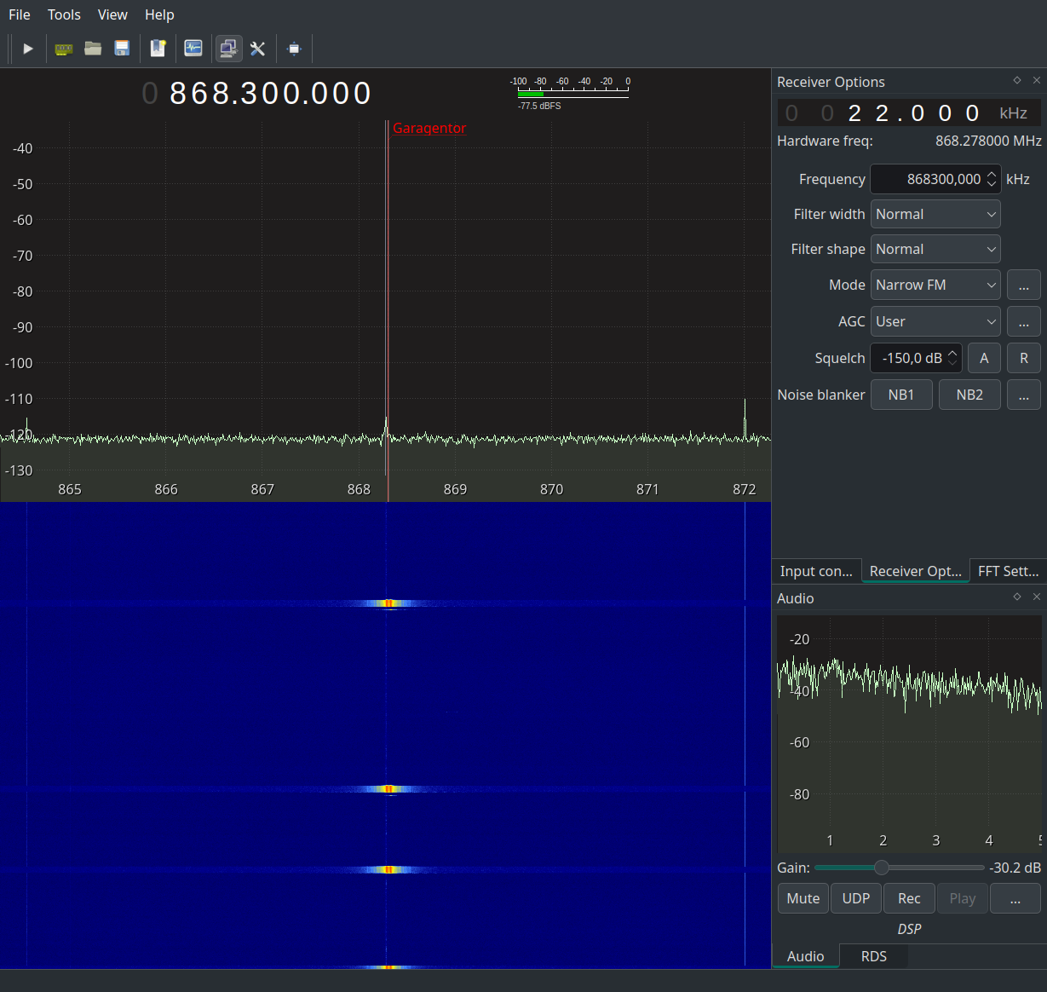Save settings using the floppy disk icon
This screenshot has height=992, width=1047.
[x=122, y=49]
